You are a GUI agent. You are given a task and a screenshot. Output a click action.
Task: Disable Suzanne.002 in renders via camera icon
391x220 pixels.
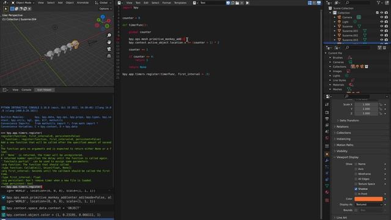coord(386,35)
